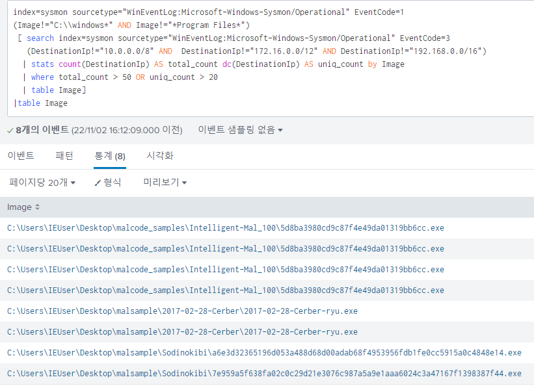Switch to the 패턴 tab

point(64,156)
